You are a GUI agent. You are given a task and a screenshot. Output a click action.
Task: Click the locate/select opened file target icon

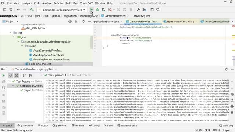70,21
